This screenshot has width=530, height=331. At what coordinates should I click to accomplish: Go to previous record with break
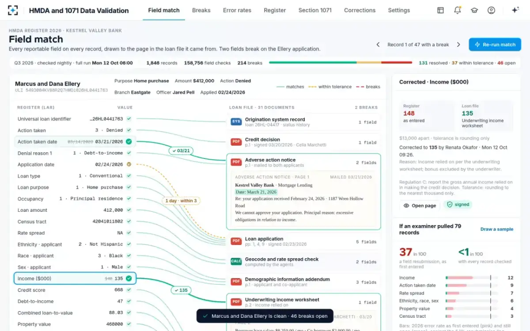pyautogui.click(x=378, y=45)
